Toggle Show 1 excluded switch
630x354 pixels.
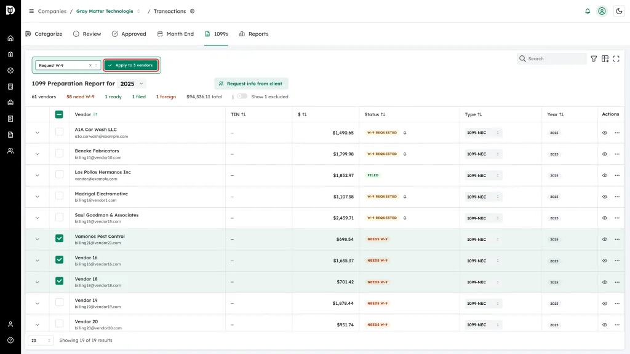(242, 96)
